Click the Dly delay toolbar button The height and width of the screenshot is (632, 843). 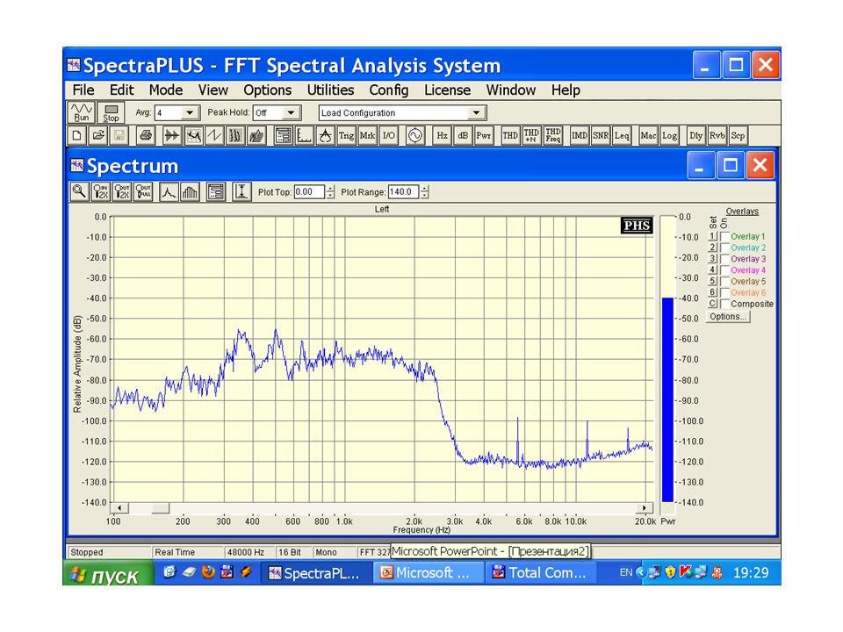(x=696, y=135)
